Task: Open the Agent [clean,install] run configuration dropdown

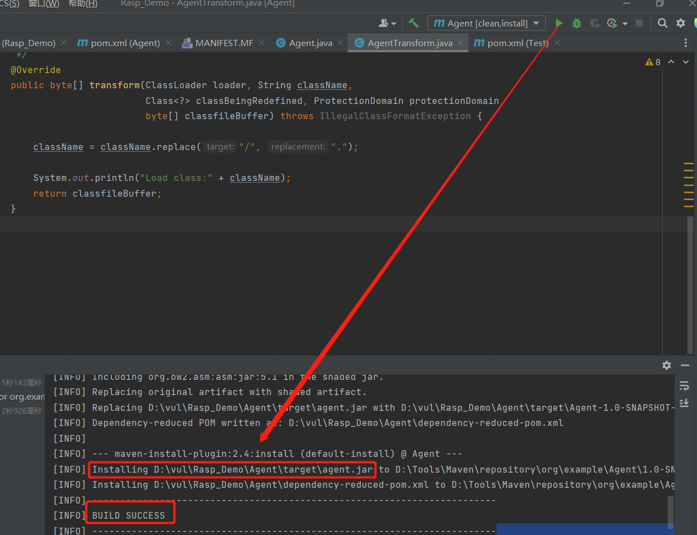Action: [486, 23]
